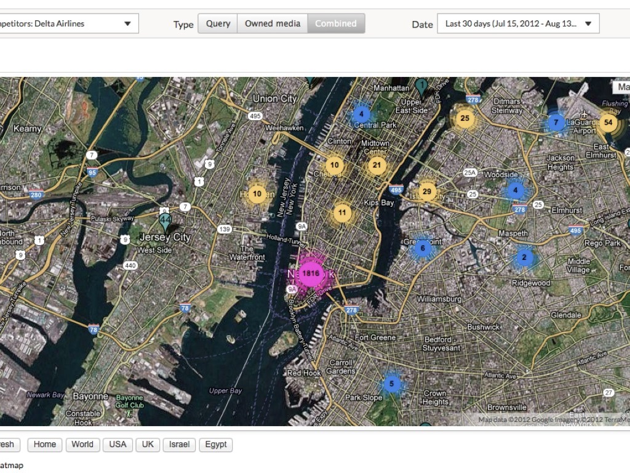Click the Home map button
The width and height of the screenshot is (630, 473).
click(x=45, y=444)
